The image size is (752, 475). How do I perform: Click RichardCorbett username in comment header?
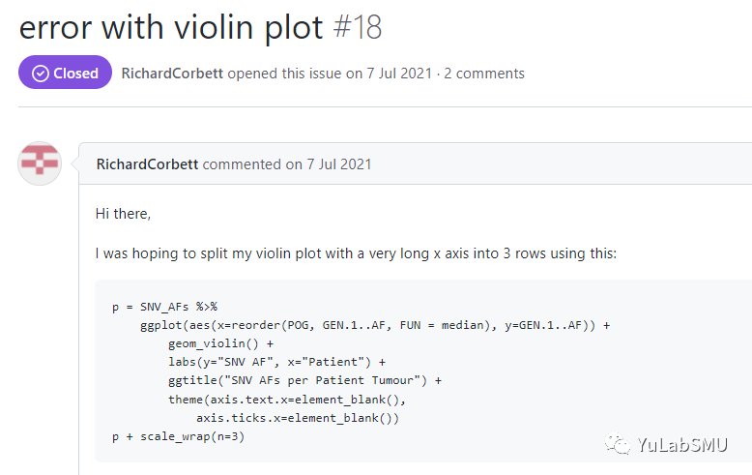click(147, 164)
